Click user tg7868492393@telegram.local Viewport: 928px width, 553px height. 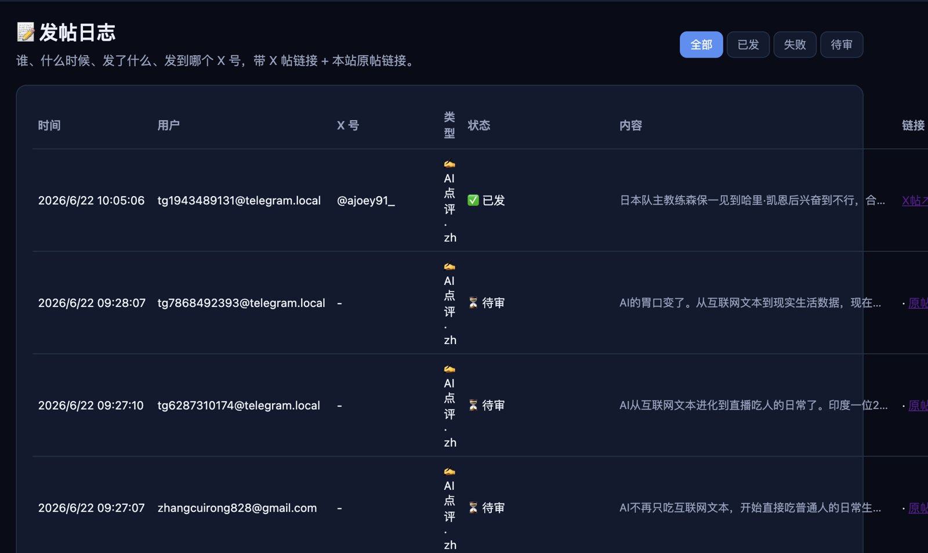tap(241, 303)
